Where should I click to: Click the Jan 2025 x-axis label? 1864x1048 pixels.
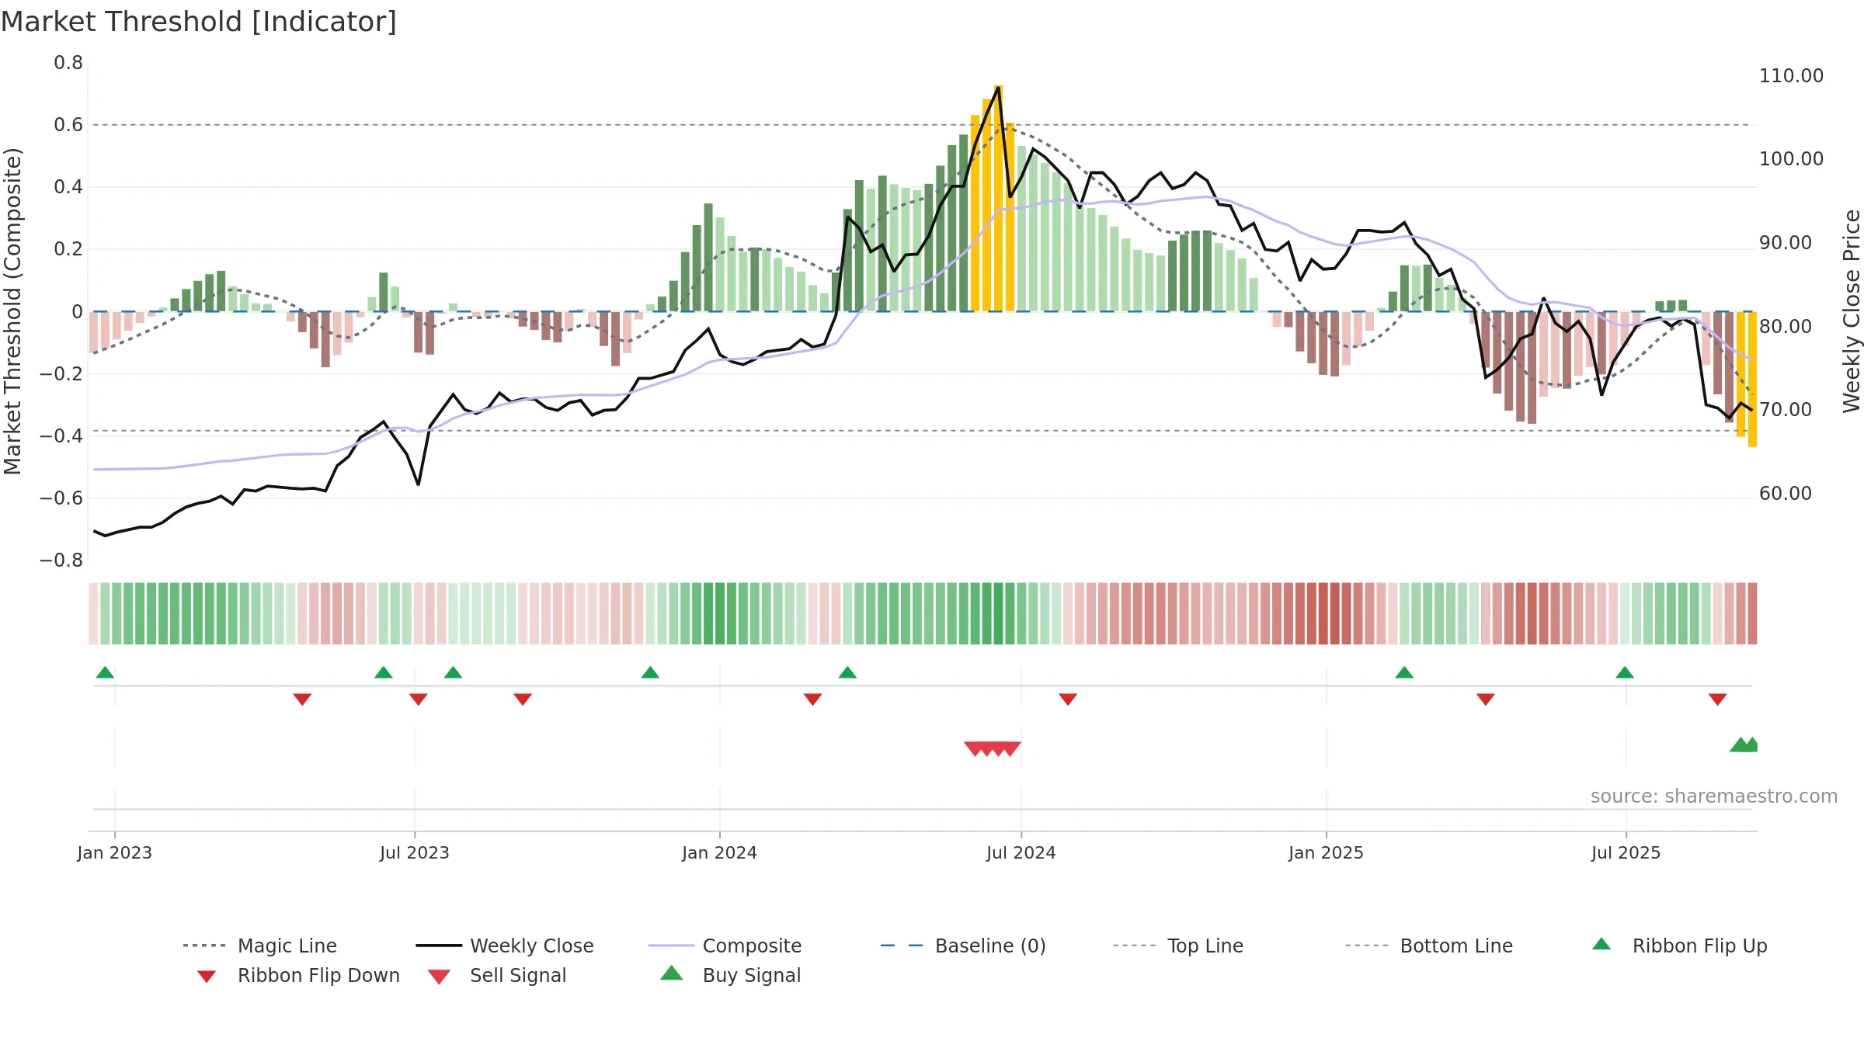(1326, 852)
